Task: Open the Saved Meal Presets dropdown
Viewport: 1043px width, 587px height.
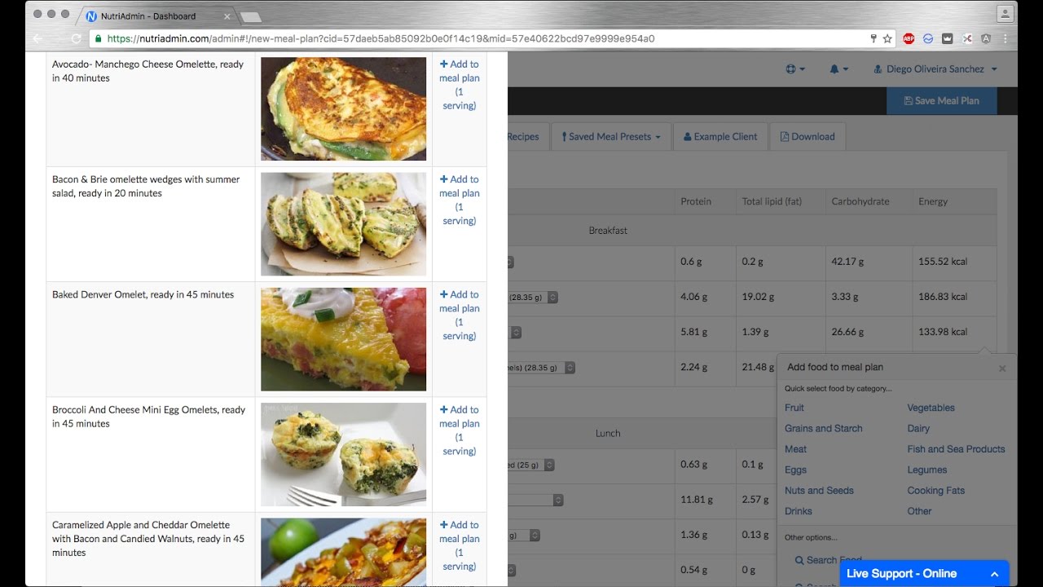Action: click(611, 137)
